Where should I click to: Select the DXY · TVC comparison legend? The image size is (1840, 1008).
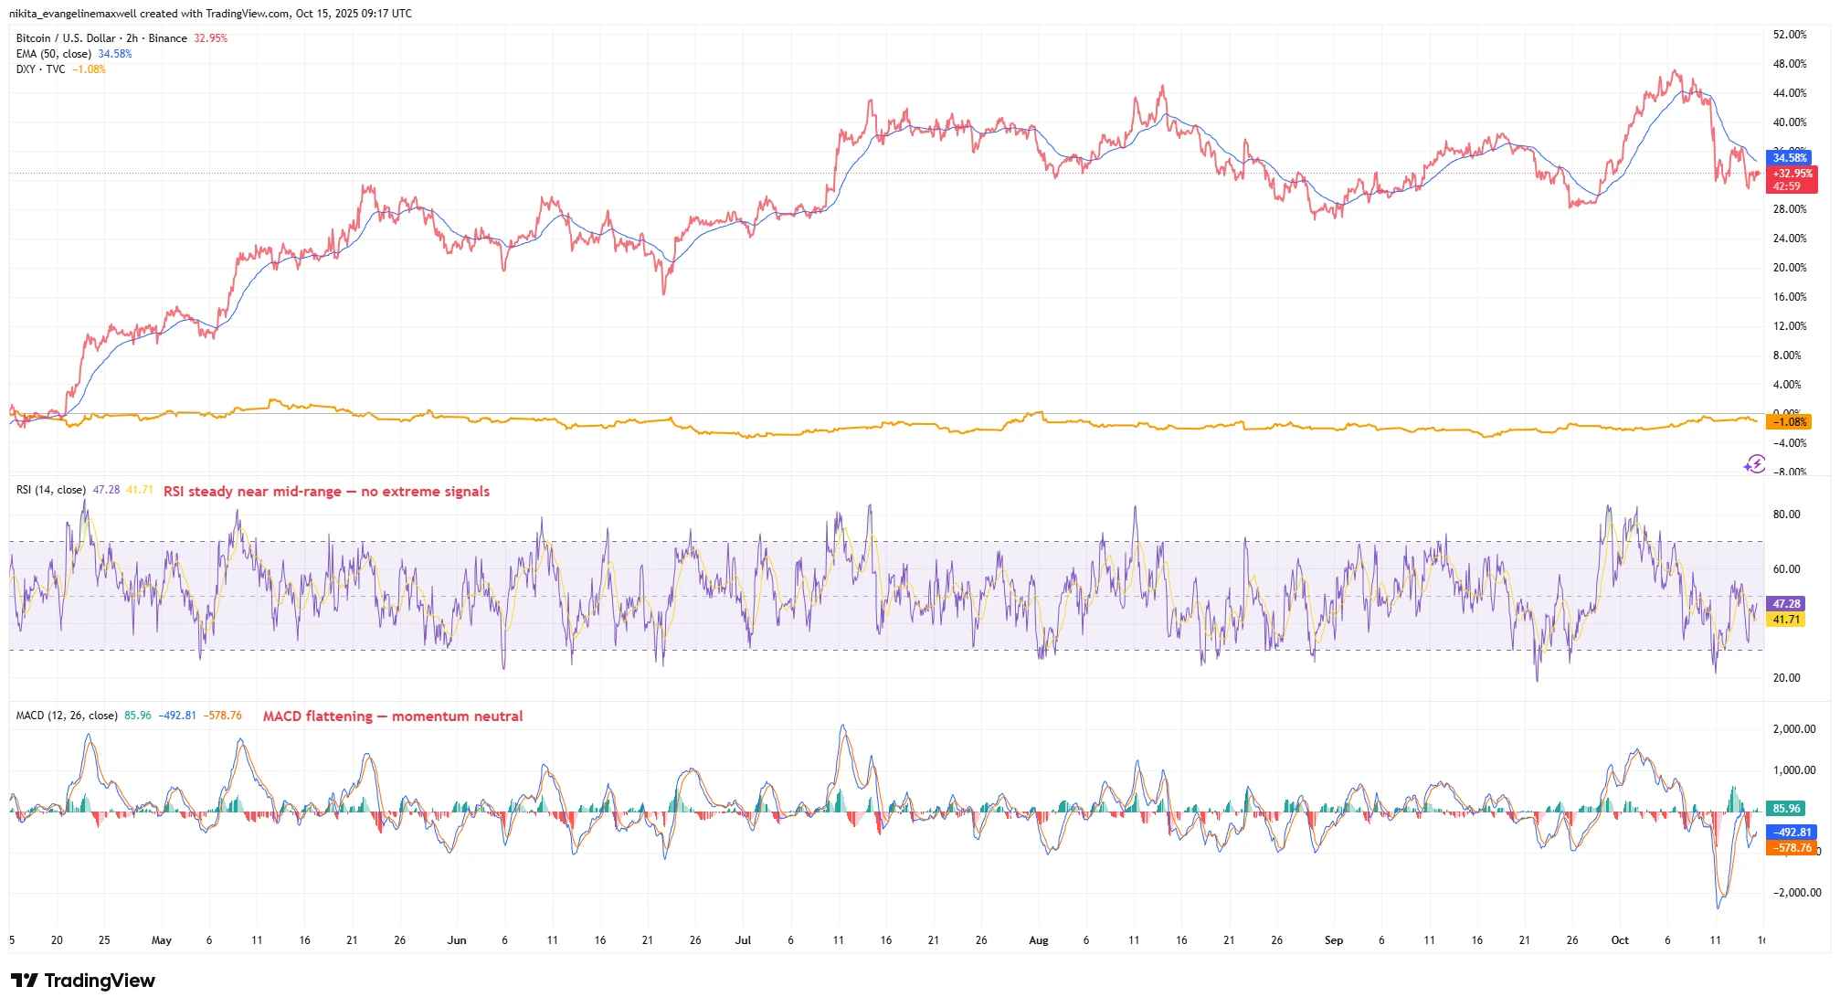coord(41,69)
